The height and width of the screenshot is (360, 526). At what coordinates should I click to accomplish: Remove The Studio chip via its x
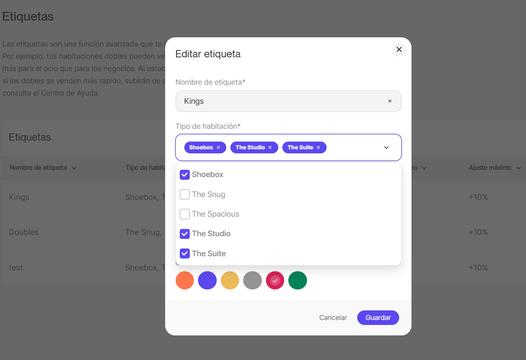(x=270, y=147)
